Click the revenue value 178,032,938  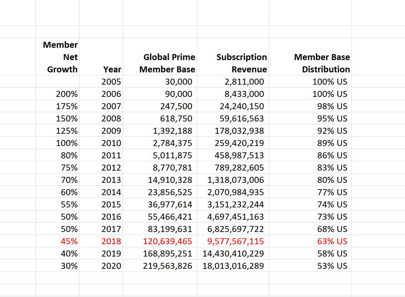[x=233, y=131]
